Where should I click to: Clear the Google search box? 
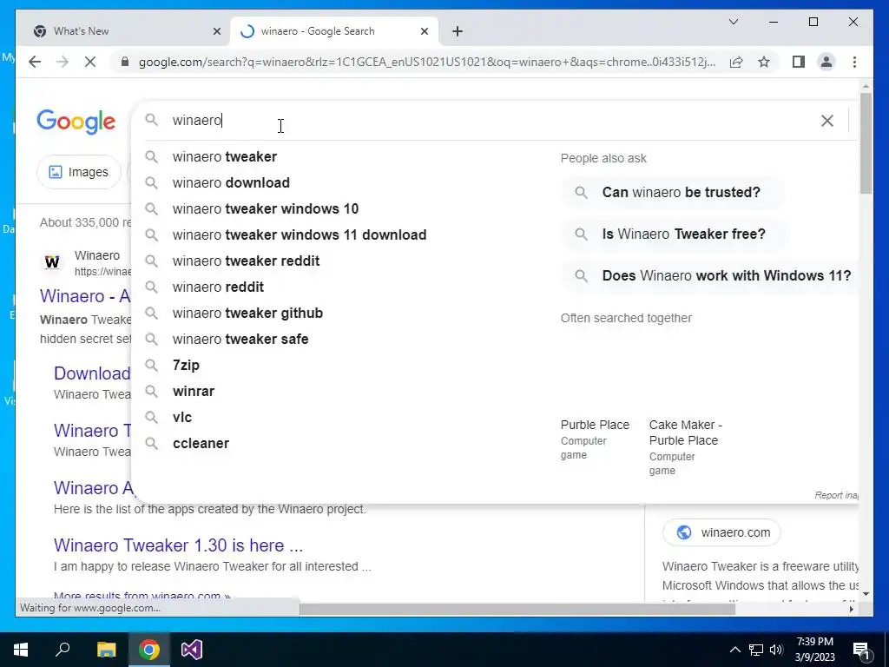(x=827, y=120)
